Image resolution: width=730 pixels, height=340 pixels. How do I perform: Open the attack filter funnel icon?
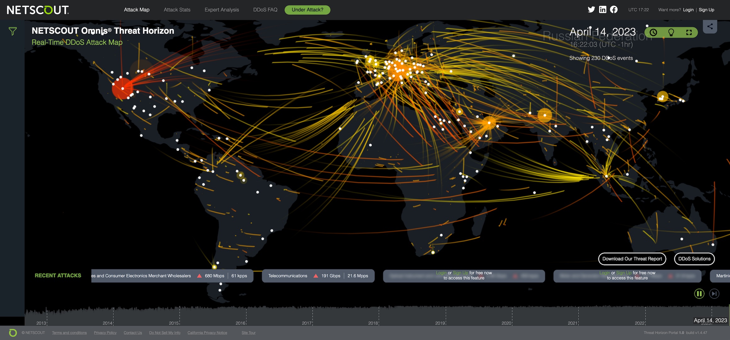[13, 31]
